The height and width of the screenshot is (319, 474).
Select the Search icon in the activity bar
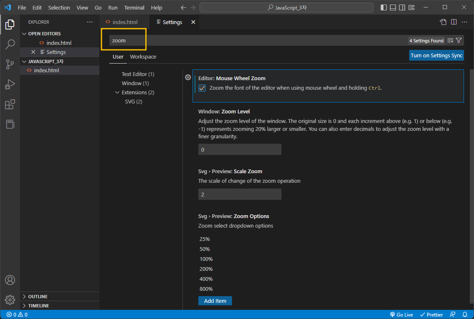pyautogui.click(x=10, y=44)
